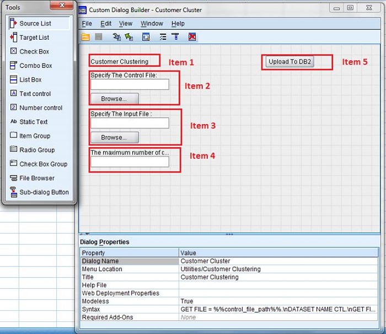This screenshot has width=386, height=334.
Task: Click the Property column header
Action: [x=130, y=253]
